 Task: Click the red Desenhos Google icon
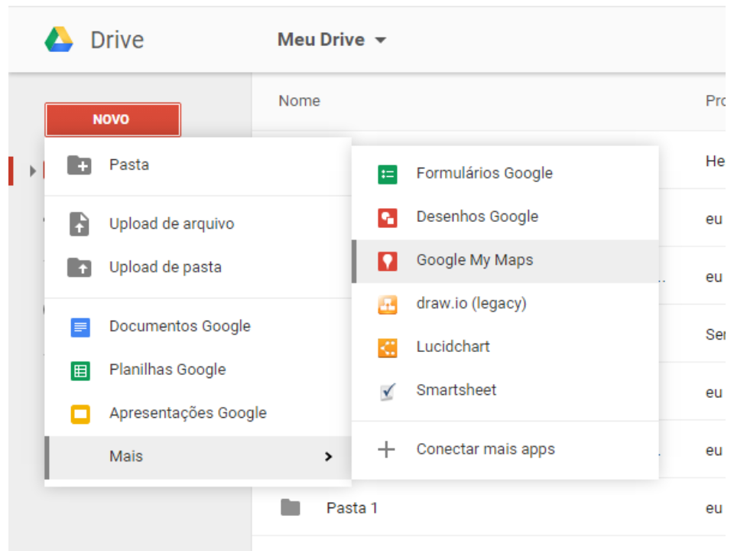[x=388, y=217]
